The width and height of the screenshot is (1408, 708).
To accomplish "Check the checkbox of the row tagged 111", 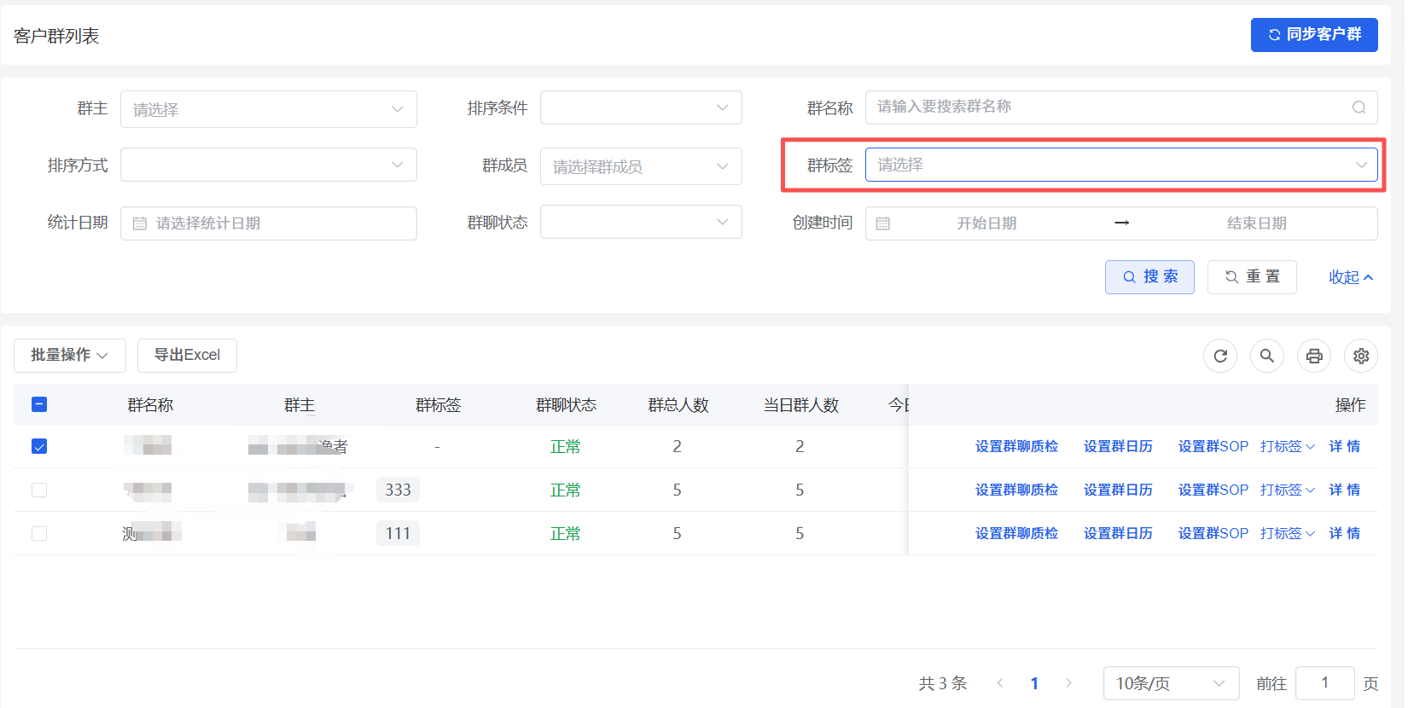I will (39, 533).
